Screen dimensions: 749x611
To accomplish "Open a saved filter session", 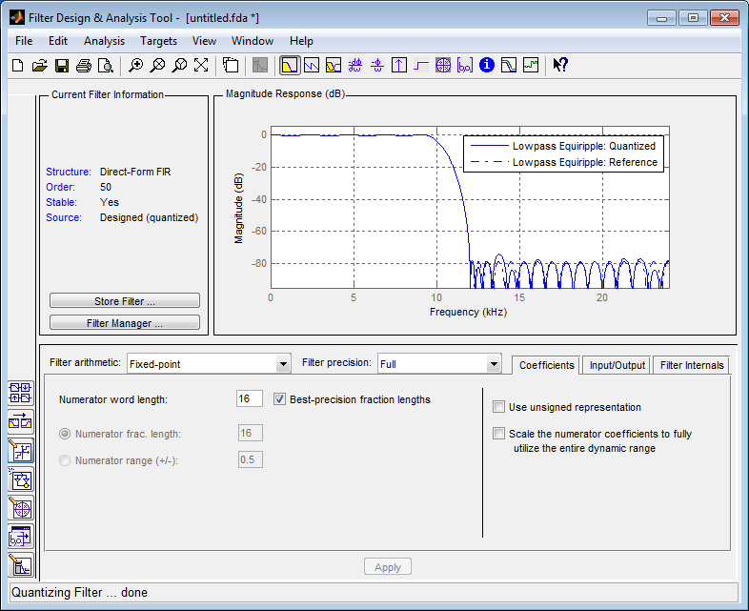I will [x=40, y=66].
